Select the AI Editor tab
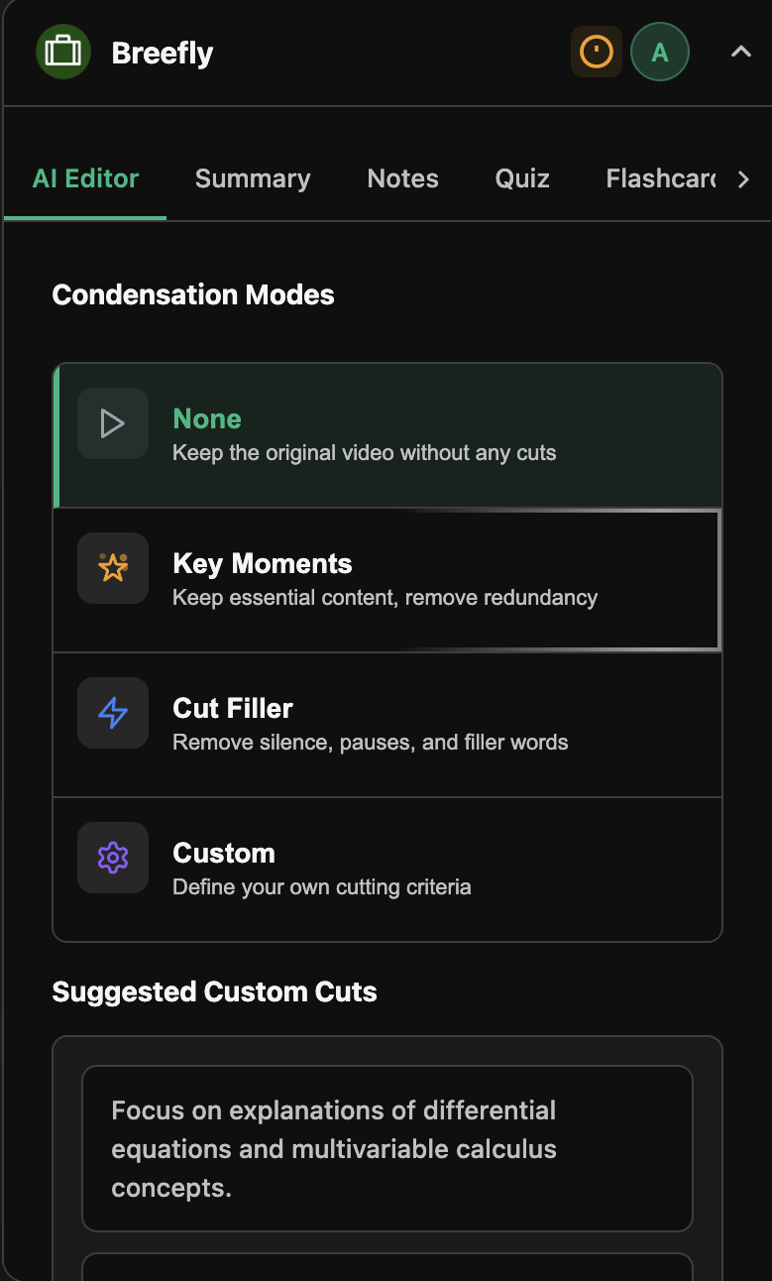The image size is (772, 1281). tap(84, 179)
